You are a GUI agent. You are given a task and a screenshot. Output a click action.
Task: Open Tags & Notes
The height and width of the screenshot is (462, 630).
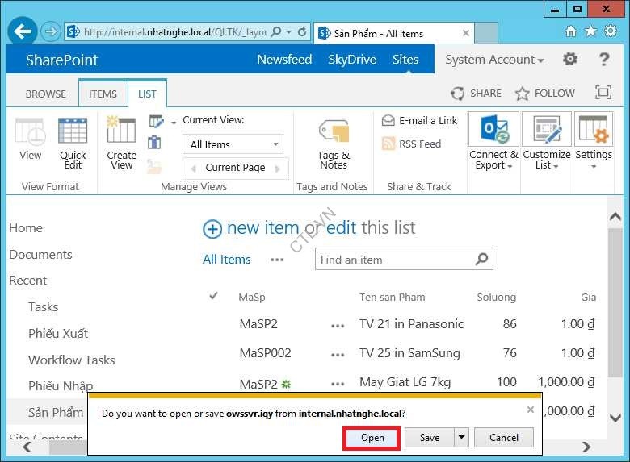tap(334, 144)
